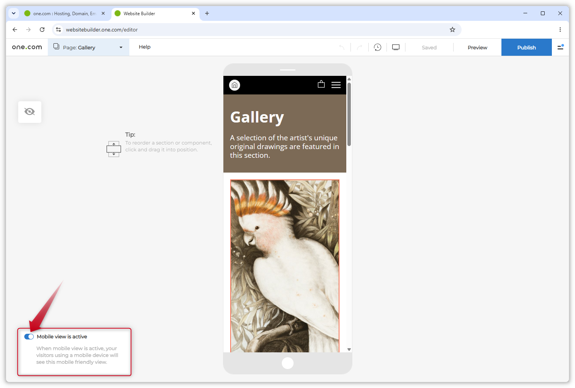Image resolution: width=575 pixels, height=388 pixels.
Task: Bookmark this page with the star icon
Action: tap(452, 30)
